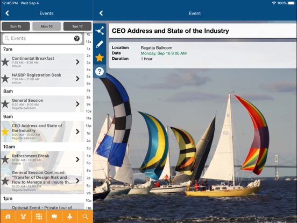Open the grid menu icon in the orange bar
This screenshot has width=297, height=223.
(x=39, y=217)
